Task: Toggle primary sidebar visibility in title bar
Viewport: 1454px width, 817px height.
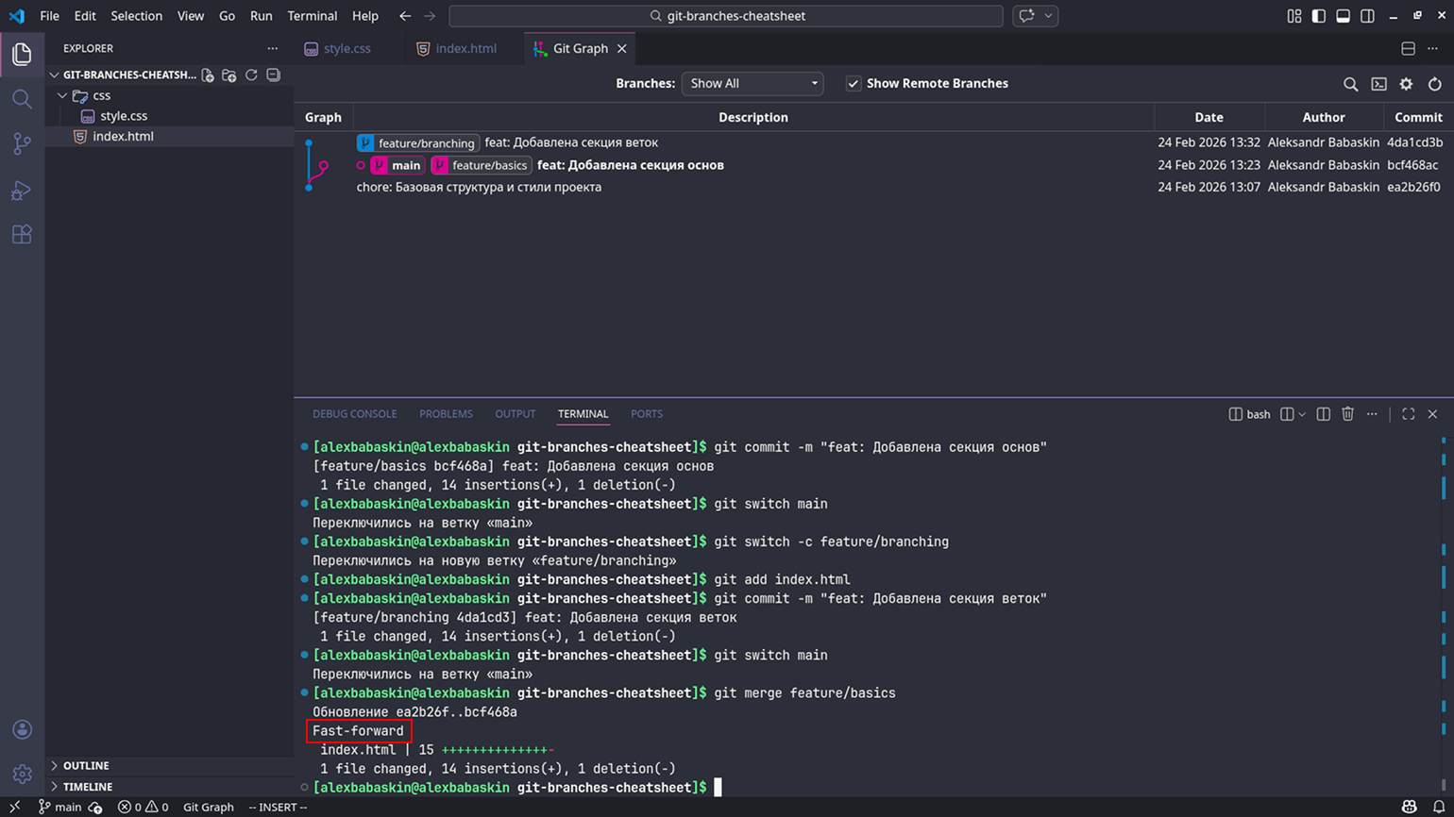Action: [x=1318, y=16]
